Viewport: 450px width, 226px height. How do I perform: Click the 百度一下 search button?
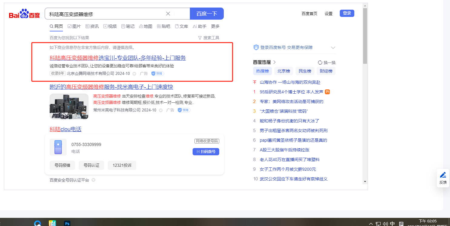(x=207, y=14)
